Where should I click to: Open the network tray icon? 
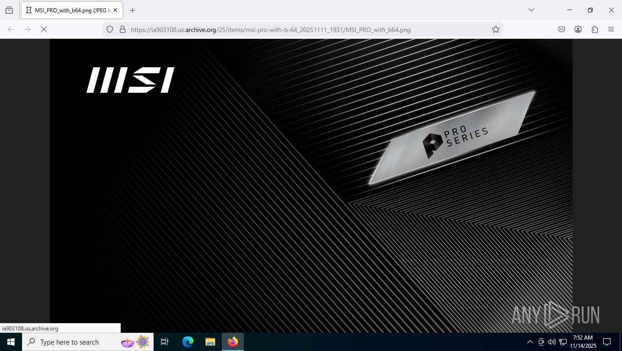point(563,342)
